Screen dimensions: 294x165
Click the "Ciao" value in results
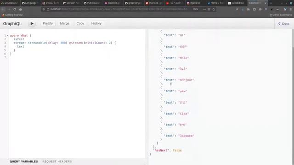[x=184, y=114]
